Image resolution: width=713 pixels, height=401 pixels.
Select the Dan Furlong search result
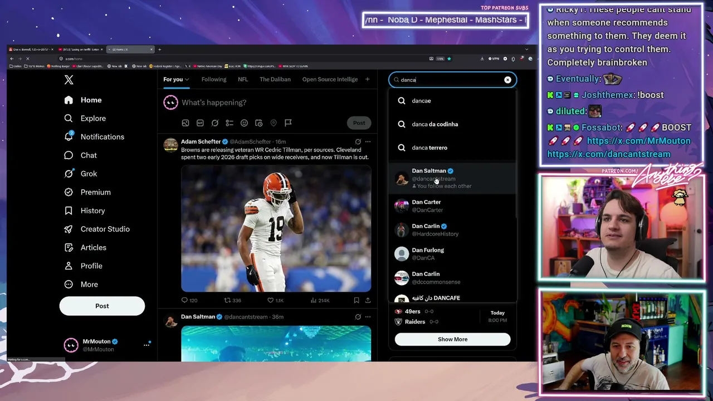452,254
